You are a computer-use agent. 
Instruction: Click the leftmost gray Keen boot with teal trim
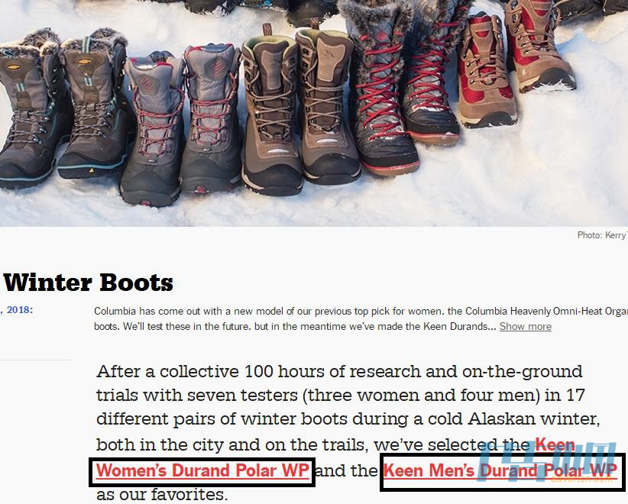tap(28, 108)
